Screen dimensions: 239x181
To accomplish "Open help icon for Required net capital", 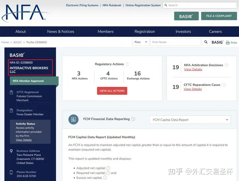I will (108, 173).
